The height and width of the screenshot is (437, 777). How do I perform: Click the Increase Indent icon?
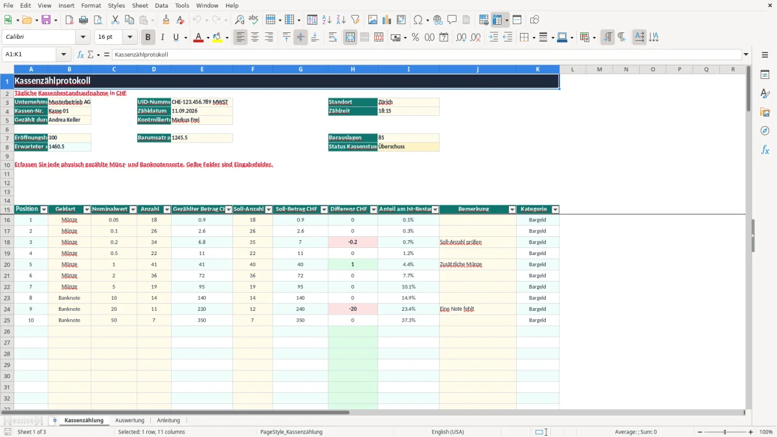coord(493,38)
